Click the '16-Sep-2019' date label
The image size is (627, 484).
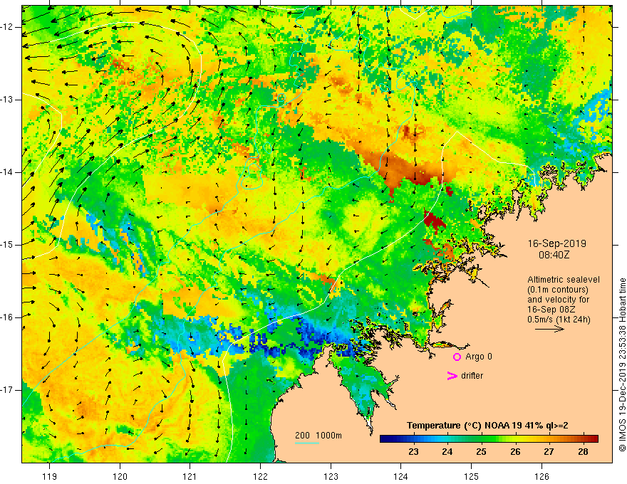[x=557, y=243]
